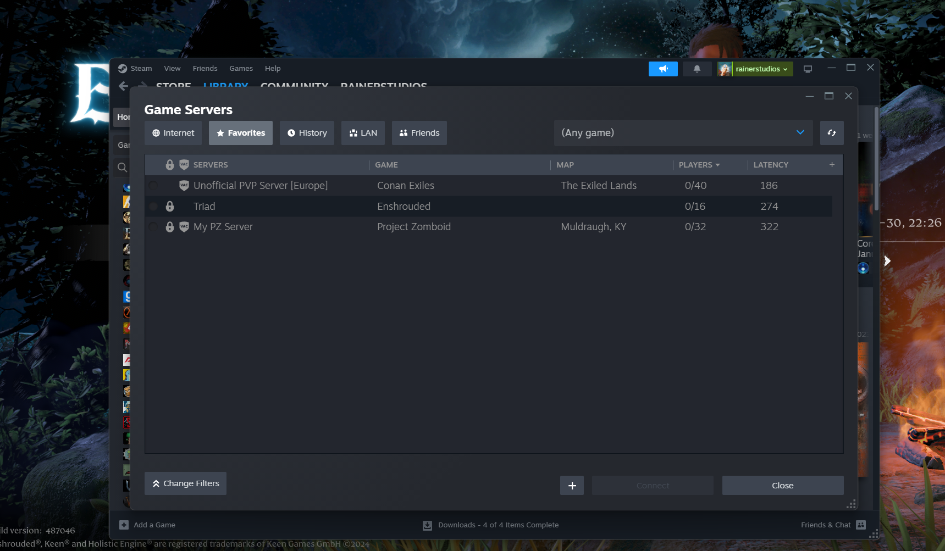945x551 pixels.
Task: Click the lock icon on the Triad server row
Action: [x=170, y=206]
